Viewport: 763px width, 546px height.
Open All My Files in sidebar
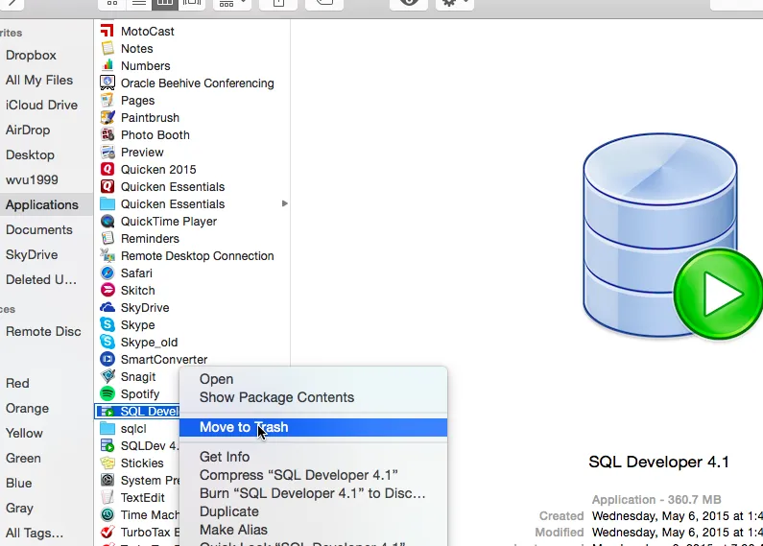pos(39,80)
